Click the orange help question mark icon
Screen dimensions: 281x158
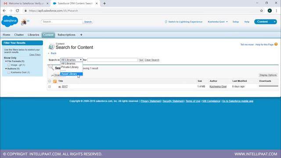pos(276,44)
